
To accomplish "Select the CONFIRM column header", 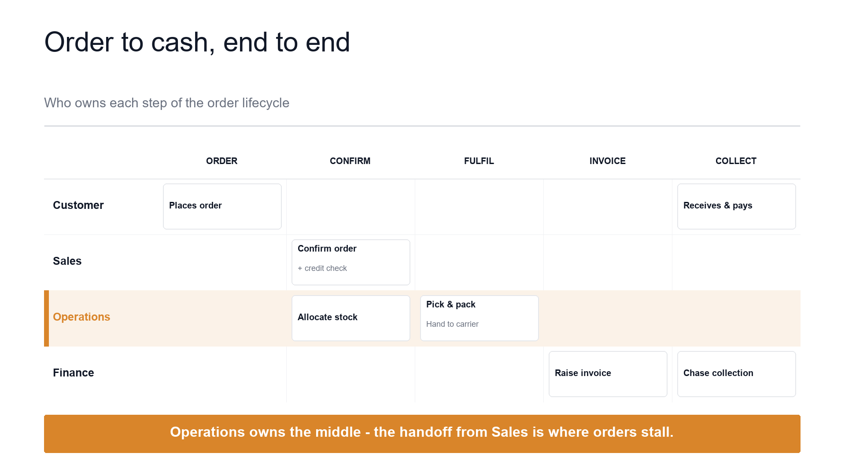I will click(350, 161).
